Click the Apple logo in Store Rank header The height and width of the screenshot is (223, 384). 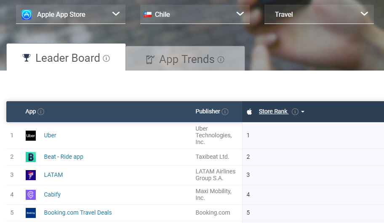click(249, 112)
